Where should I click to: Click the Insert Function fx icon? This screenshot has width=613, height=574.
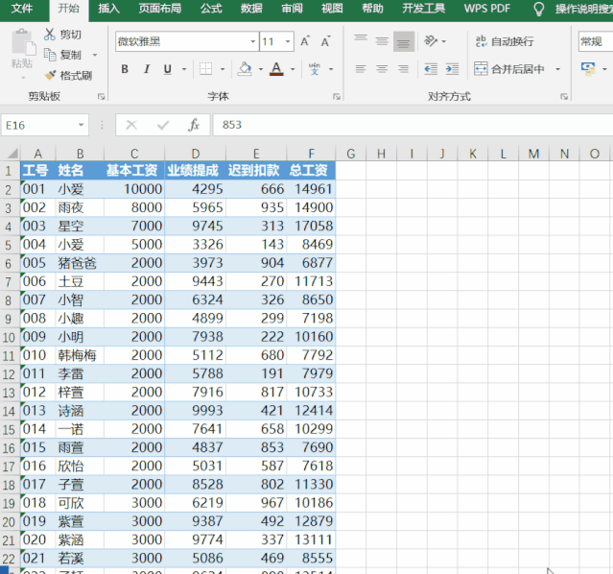coord(194,125)
